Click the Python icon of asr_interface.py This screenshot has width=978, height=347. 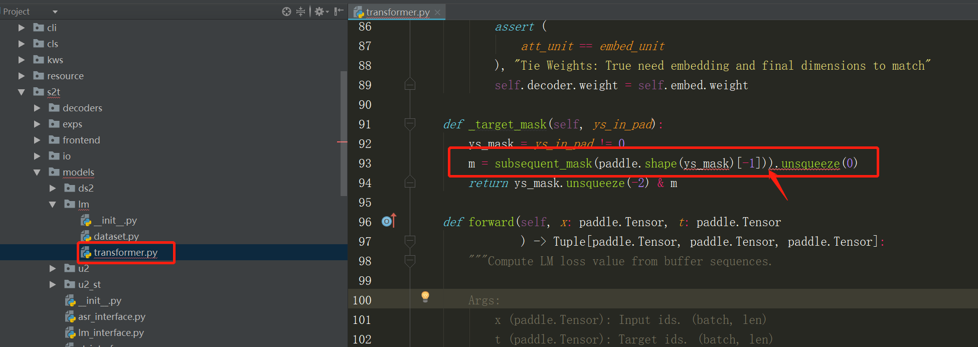[x=70, y=316]
